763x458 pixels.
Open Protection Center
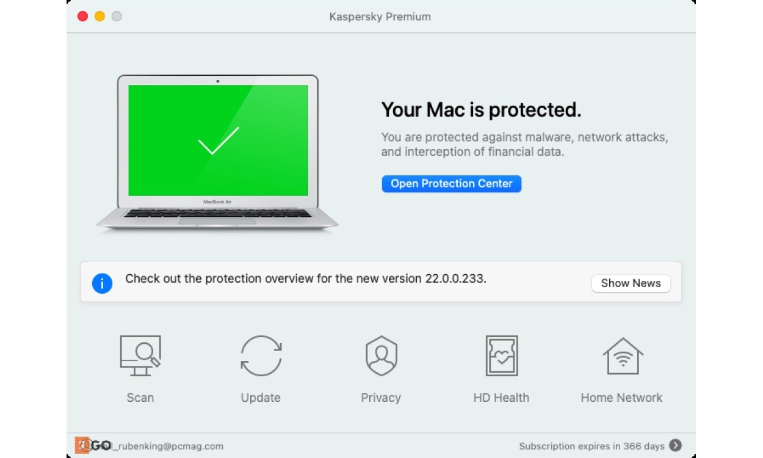tap(451, 184)
